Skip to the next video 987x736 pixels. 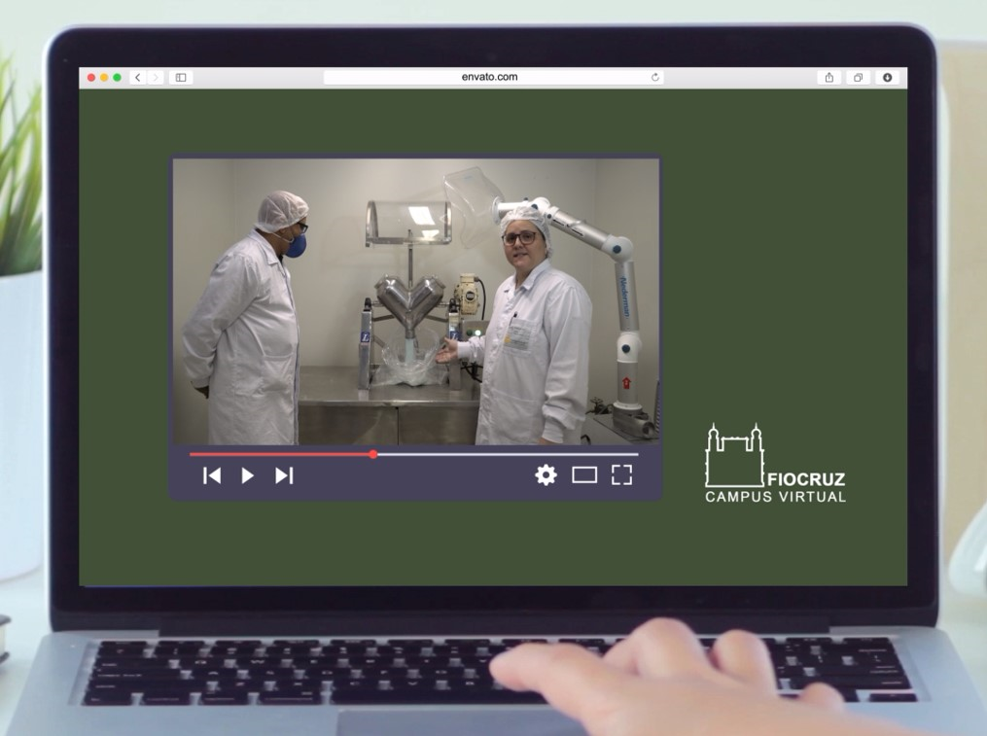point(284,475)
